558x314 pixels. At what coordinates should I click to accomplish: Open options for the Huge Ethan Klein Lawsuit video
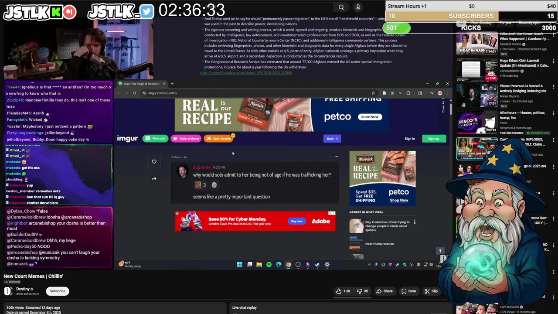554,62
